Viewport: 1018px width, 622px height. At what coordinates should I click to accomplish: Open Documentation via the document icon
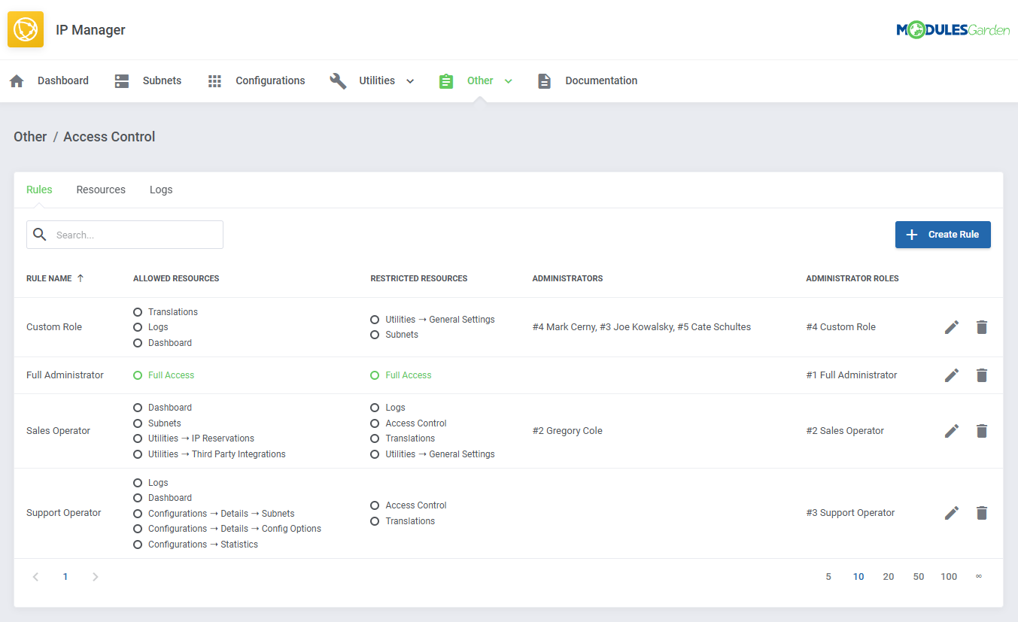tap(544, 80)
